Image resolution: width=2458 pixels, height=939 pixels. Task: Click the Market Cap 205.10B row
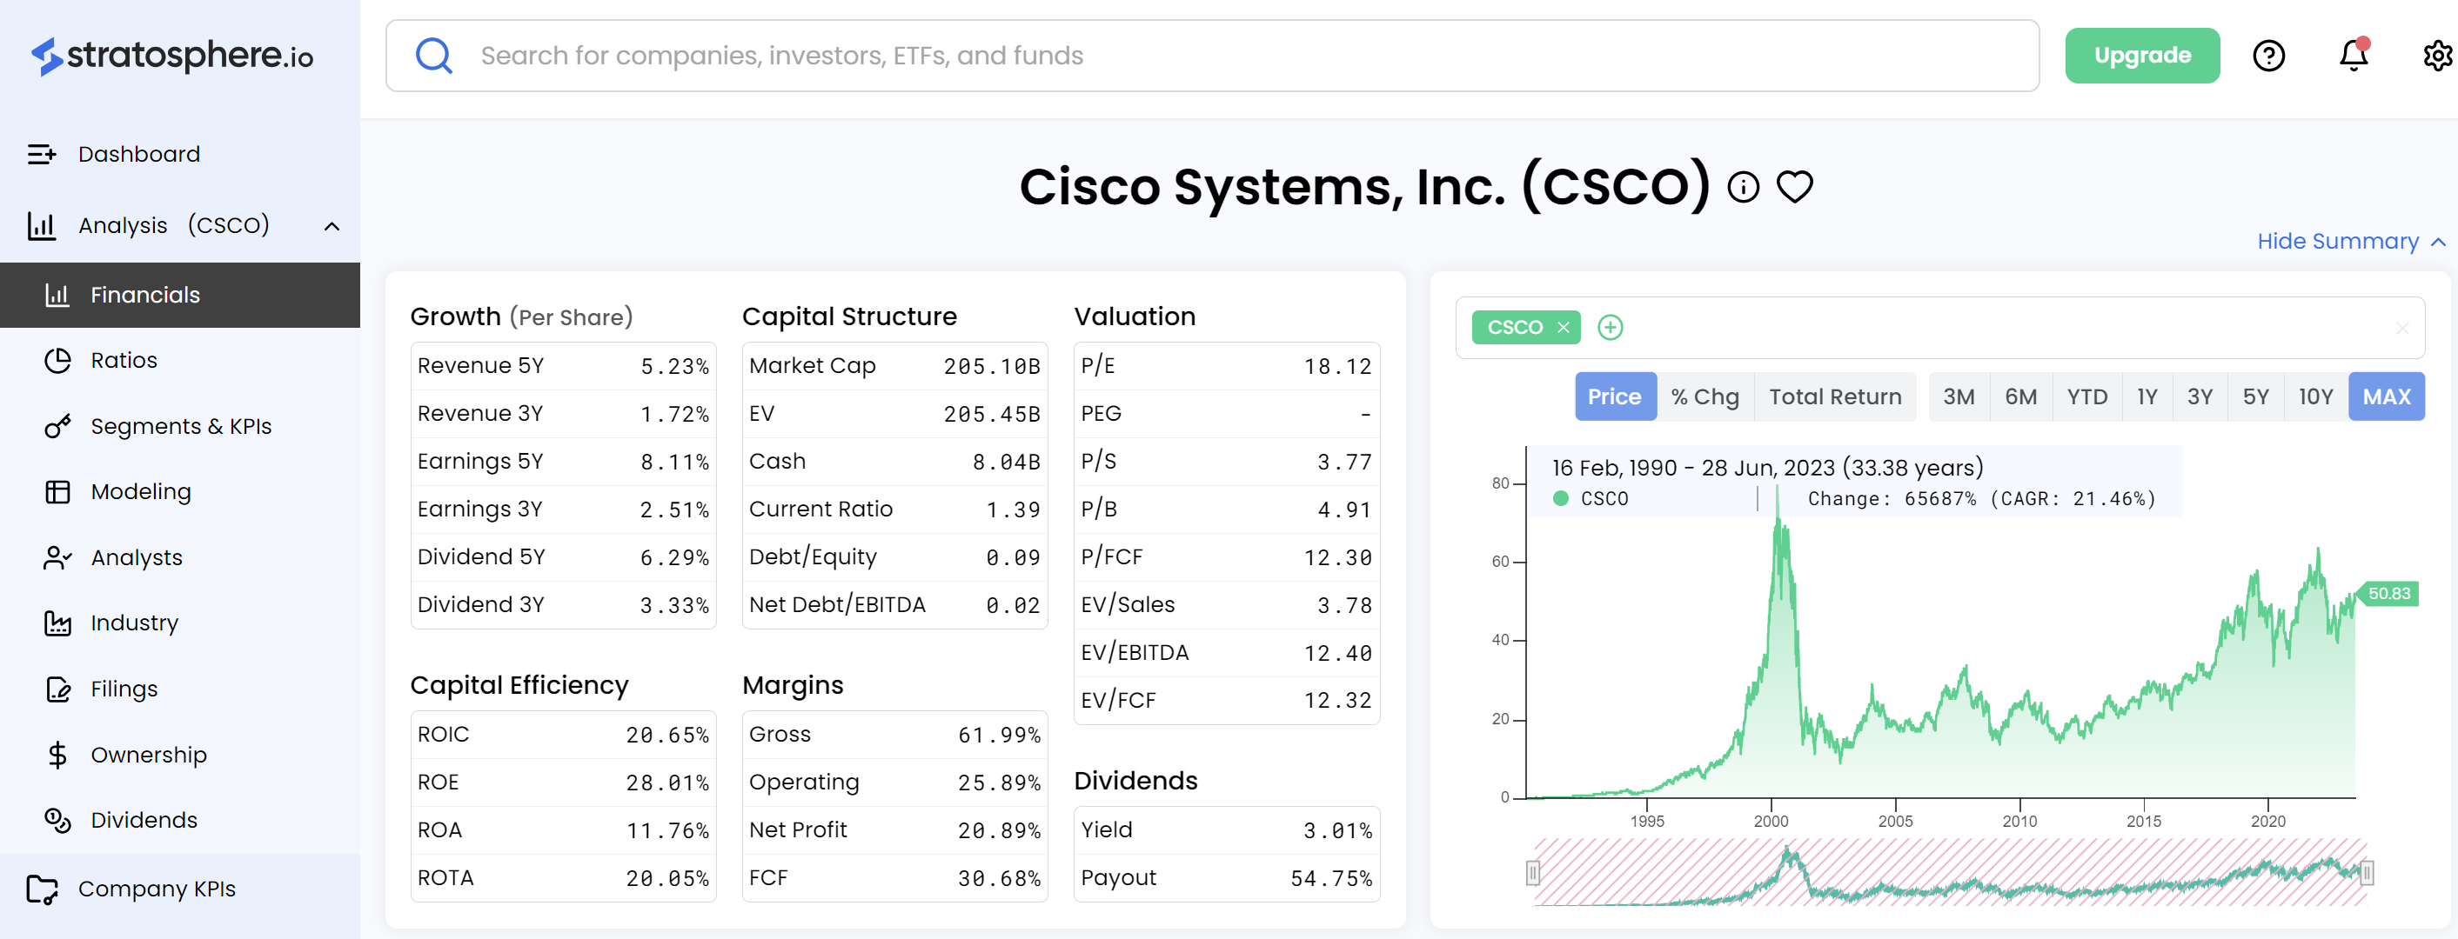[x=894, y=366]
